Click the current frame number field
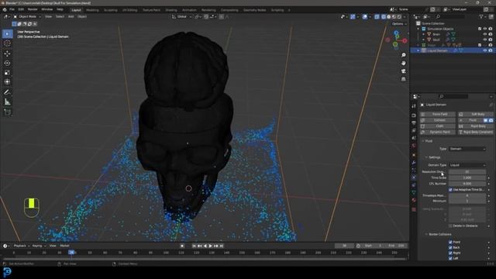The height and width of the screenshot is (279, 496). pos(344,246)
